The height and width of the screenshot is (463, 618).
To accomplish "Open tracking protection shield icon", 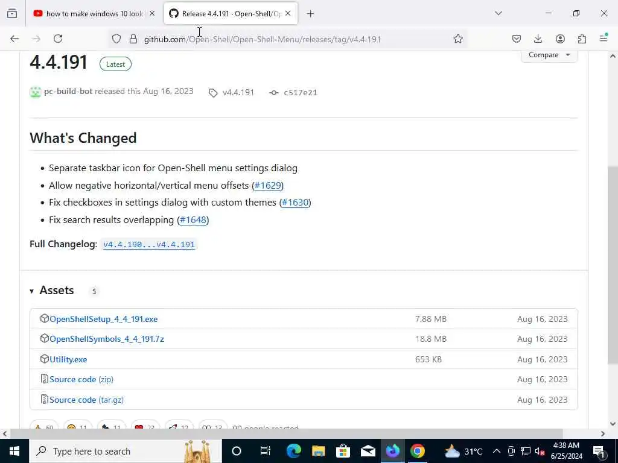I will click(x=116, y=39).
